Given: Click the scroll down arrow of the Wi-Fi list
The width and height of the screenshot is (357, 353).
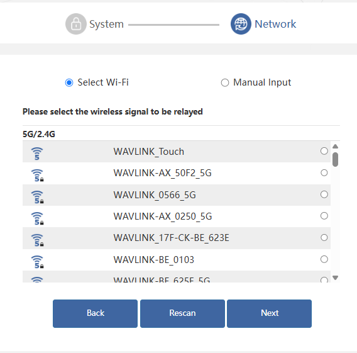Looking at the screenshot, I should [335, 277].
